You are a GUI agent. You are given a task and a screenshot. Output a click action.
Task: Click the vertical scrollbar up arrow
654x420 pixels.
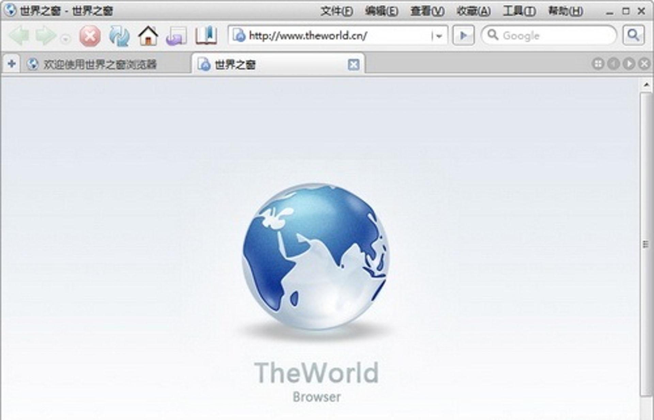pos(646,84)
